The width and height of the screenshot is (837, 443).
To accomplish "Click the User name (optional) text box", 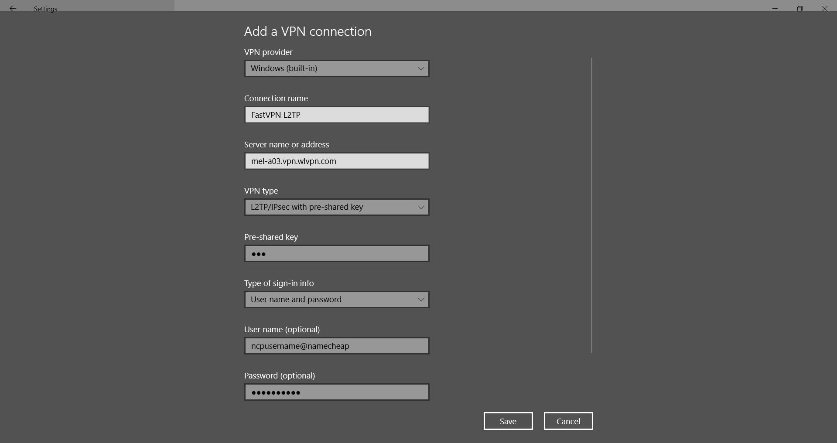I will (x=337, y=346).
